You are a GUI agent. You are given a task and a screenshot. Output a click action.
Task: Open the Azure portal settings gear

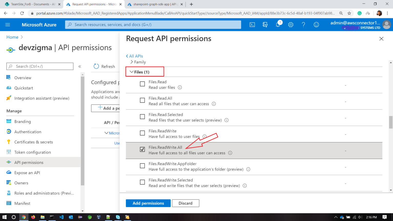[x=291, y=25]
